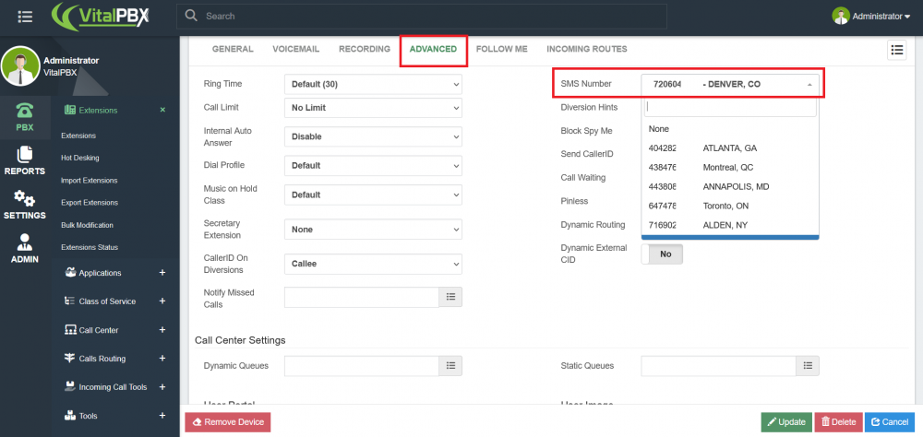Click the Delete button
This screenshot has width=923, height=437.
tap(839, 421)
